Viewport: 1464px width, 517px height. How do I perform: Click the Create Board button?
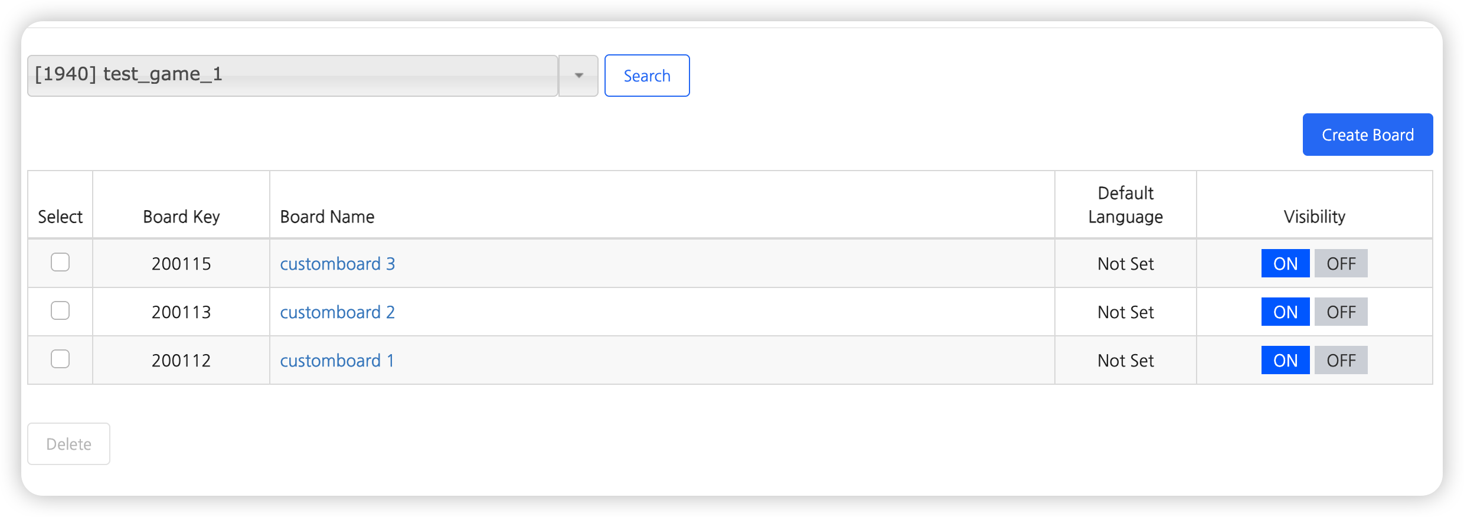[x=1367, y=135]
